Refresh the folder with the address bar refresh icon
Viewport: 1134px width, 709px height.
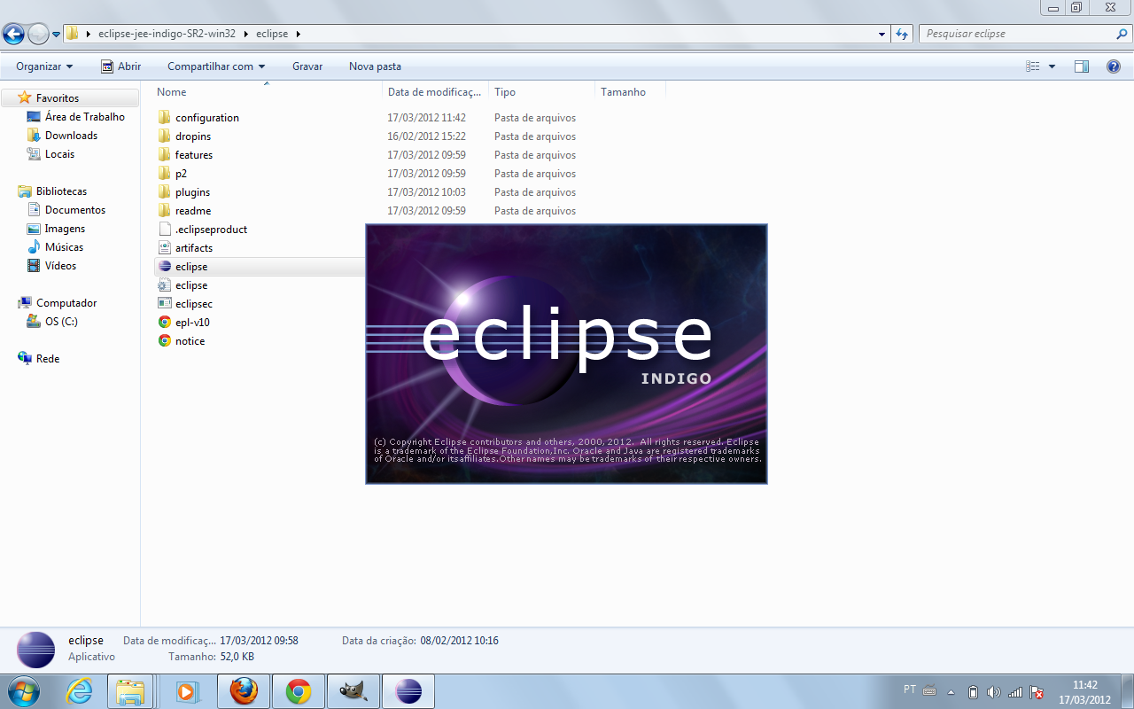pyautogui.click(x=902, y=33)
